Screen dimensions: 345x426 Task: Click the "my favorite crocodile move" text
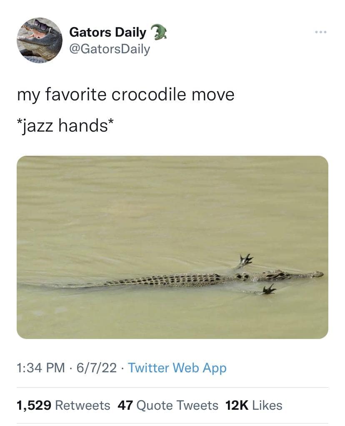tap(125, 95)
